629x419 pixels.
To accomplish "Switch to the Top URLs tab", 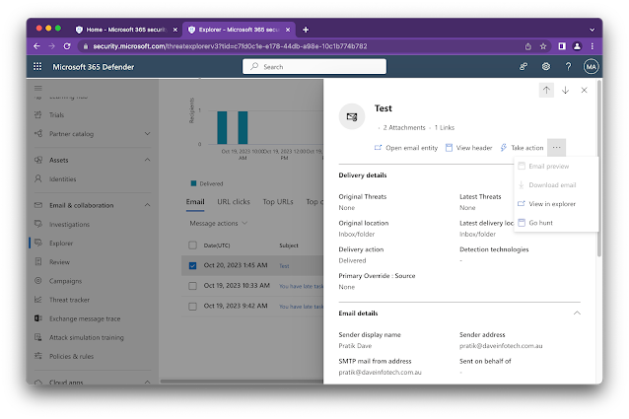I will click(x=278, y=202).
